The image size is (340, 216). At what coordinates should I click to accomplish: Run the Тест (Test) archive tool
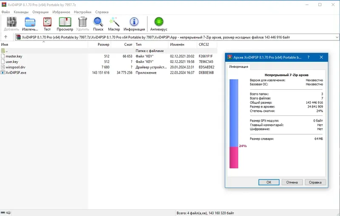[47, 22]
